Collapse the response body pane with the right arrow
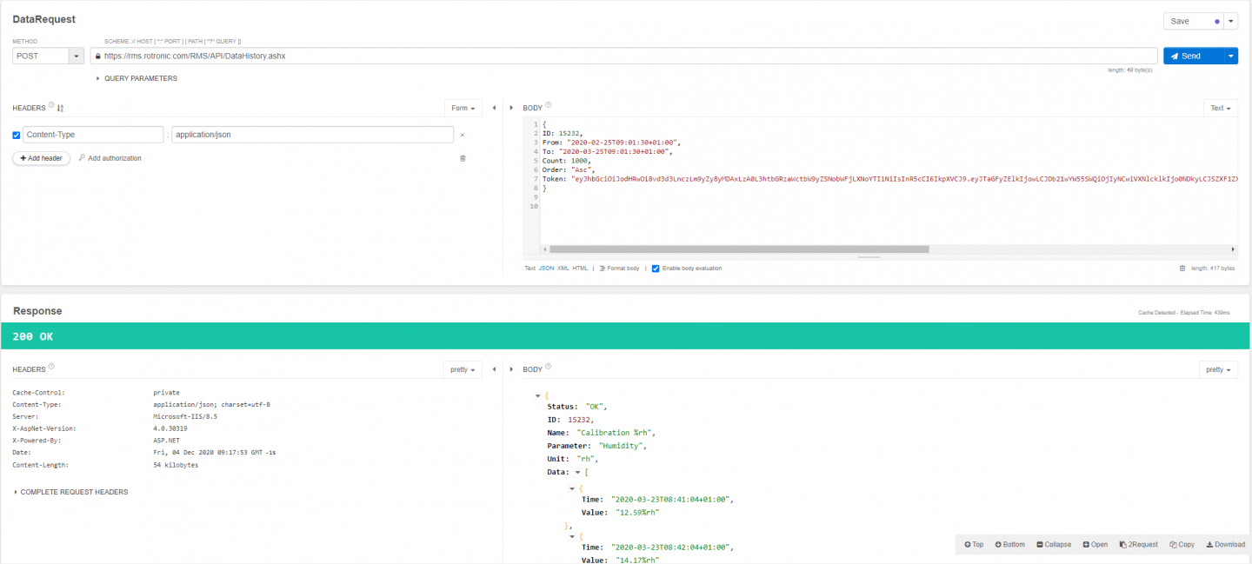The height and width of the screenshot is (564, 1252). [x=511, y=369]
